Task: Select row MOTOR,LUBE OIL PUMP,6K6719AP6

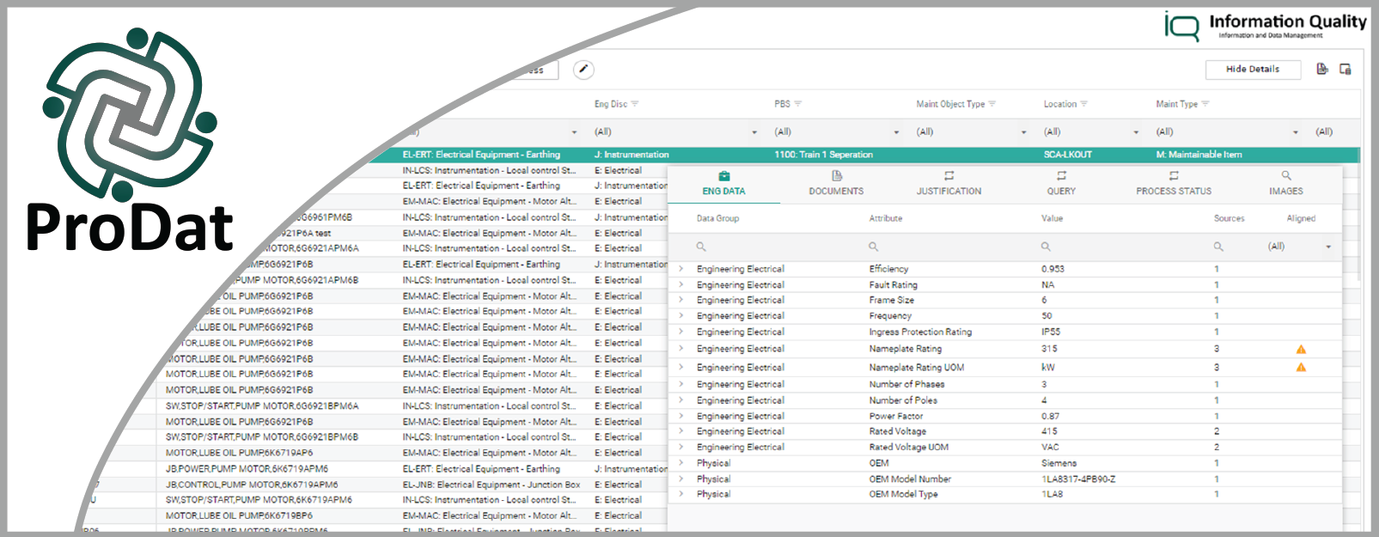Action: pos(239,453)
